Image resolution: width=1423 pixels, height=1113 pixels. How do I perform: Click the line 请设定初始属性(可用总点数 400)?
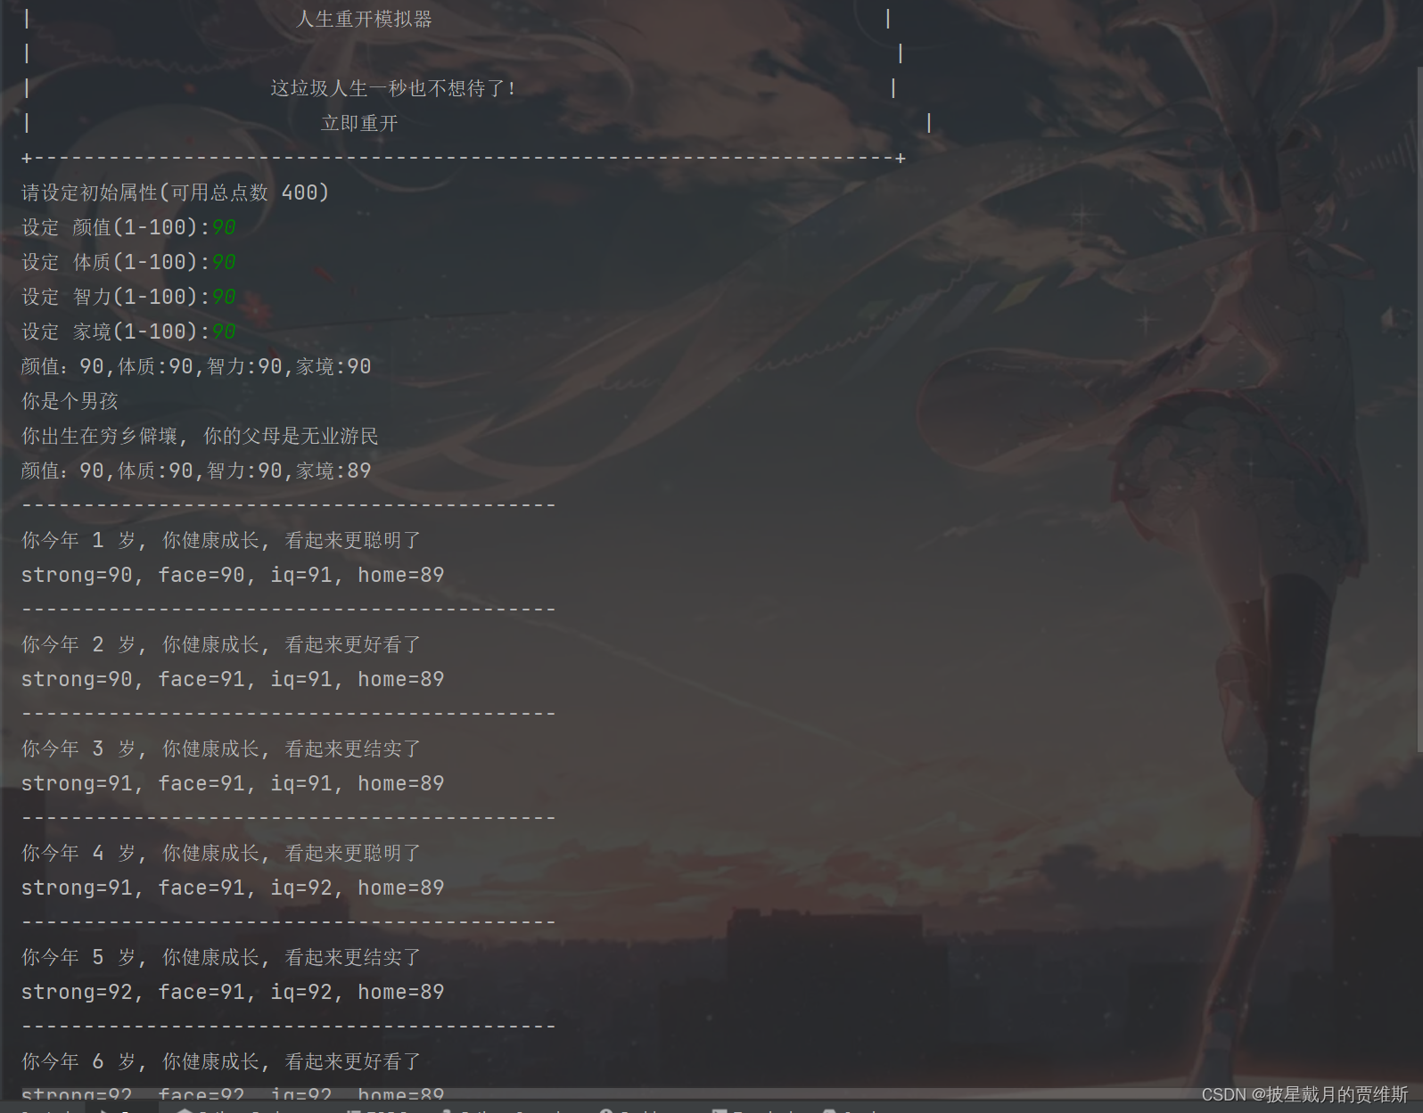176,192
